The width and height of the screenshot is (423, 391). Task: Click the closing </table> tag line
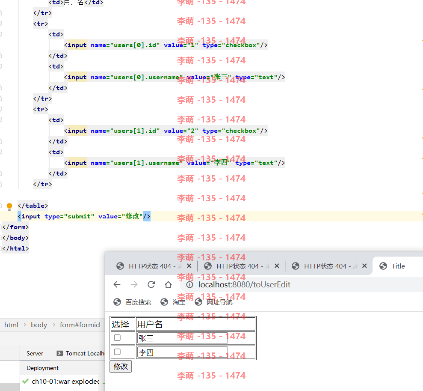coord(33,206)
